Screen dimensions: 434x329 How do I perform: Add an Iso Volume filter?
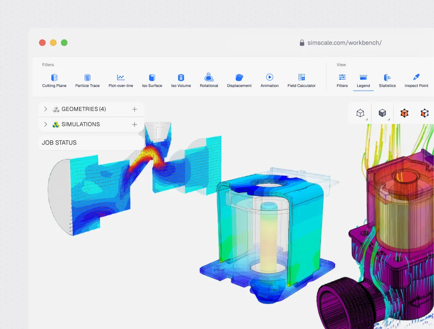[x=181, y=81]
